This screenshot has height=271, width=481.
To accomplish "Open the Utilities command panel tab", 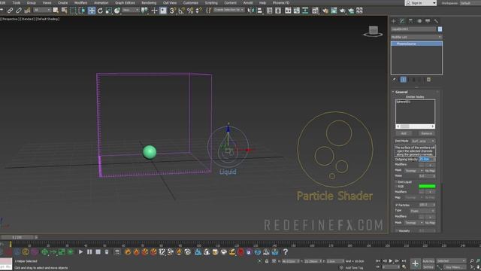I will coord(436,21).
